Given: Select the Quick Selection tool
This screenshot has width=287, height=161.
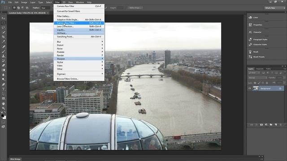Looking at the screenshot, I should click(3, 32).
